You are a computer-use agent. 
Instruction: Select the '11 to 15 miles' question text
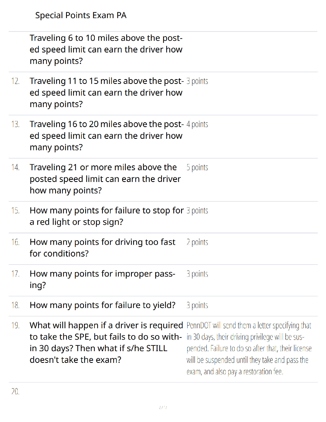[107, 93]
